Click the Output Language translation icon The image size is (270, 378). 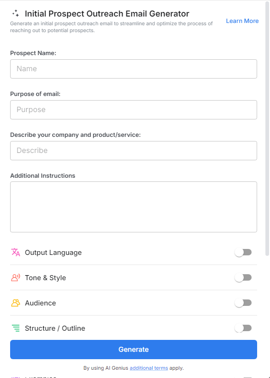pos(15,252)
